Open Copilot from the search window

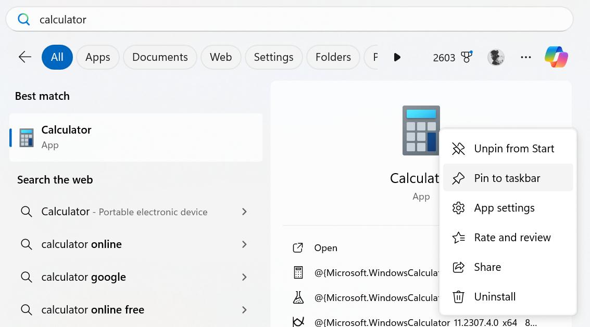click(x=556, y=57)
